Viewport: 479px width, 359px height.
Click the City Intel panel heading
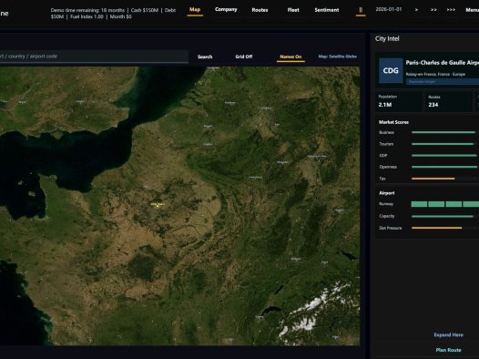387,38
